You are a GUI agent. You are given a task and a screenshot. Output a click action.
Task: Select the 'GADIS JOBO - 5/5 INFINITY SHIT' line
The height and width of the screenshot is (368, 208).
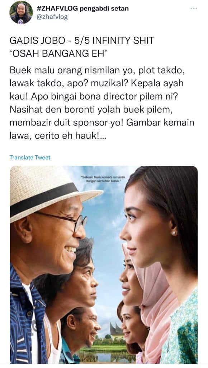82,40
